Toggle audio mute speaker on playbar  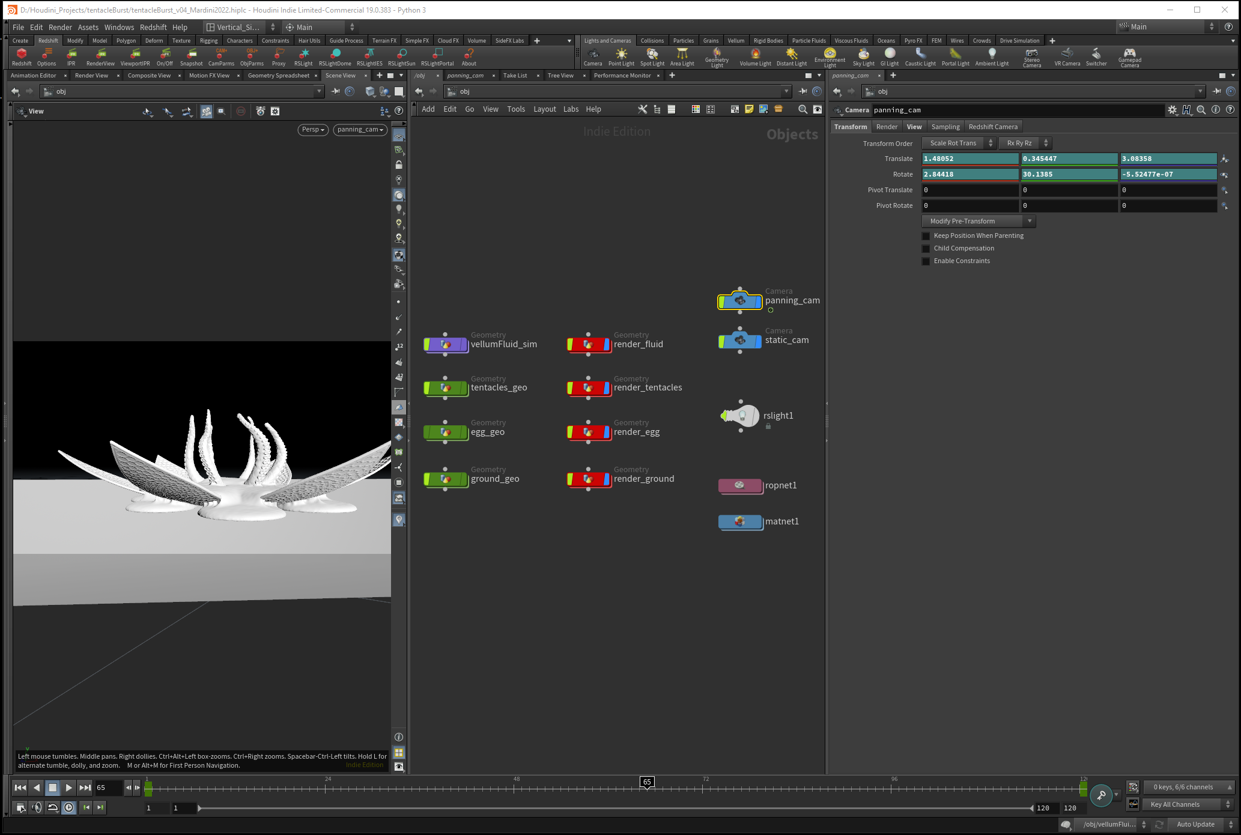pos(37,807)
